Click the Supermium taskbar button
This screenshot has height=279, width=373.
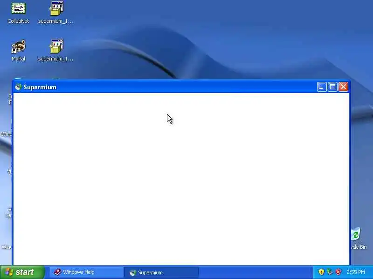[x=161, y=272]
